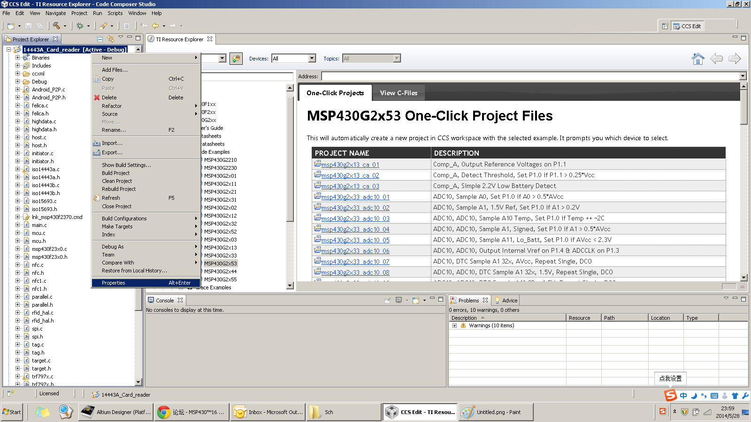751x422 pixels.
Task: Click the package icon beside Devices filter
Action: coord(236,59)
